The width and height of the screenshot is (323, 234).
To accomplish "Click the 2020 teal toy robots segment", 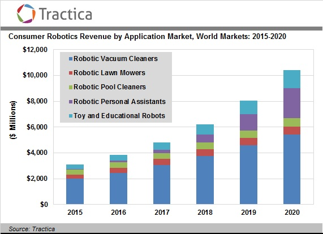I will tap(292, 79).
